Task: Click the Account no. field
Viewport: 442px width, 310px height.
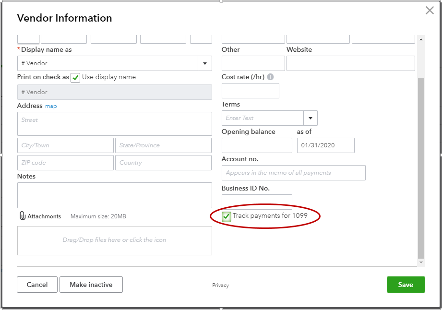Action: [x=293, y=173]
